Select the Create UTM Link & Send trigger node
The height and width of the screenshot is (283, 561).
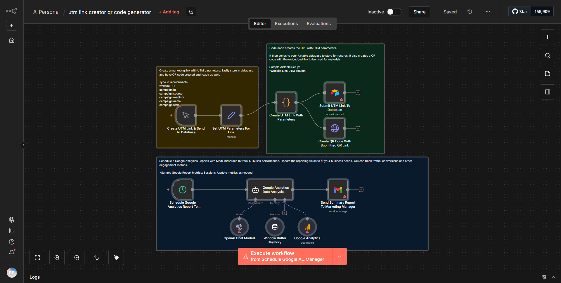[x=186, y=115]
